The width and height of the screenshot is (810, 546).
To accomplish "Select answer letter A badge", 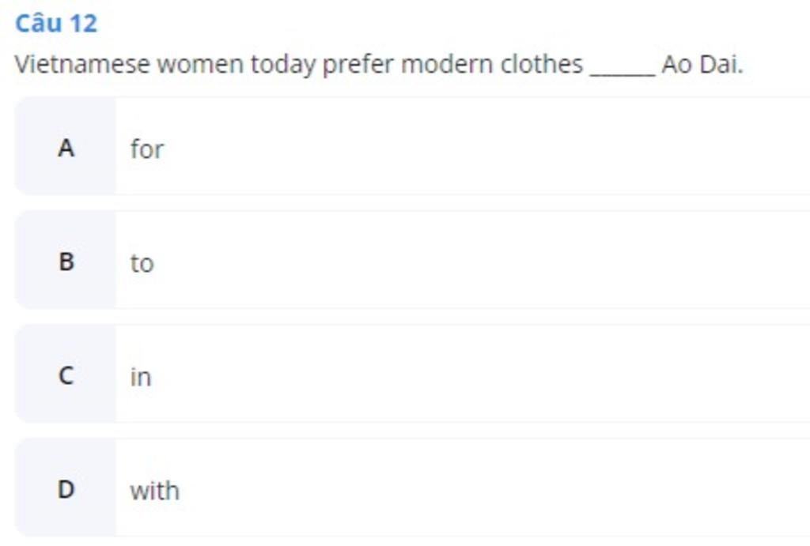I will (x=66, y=148).
